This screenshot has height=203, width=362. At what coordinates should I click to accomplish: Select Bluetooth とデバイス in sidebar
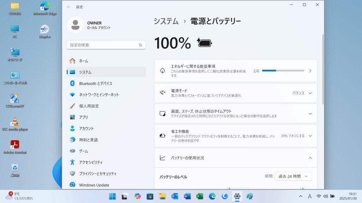(95, 84)
